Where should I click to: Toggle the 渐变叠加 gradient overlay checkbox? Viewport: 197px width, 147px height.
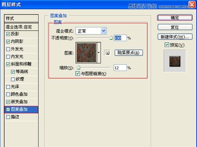pyautogui.click(x=8, y=102)
